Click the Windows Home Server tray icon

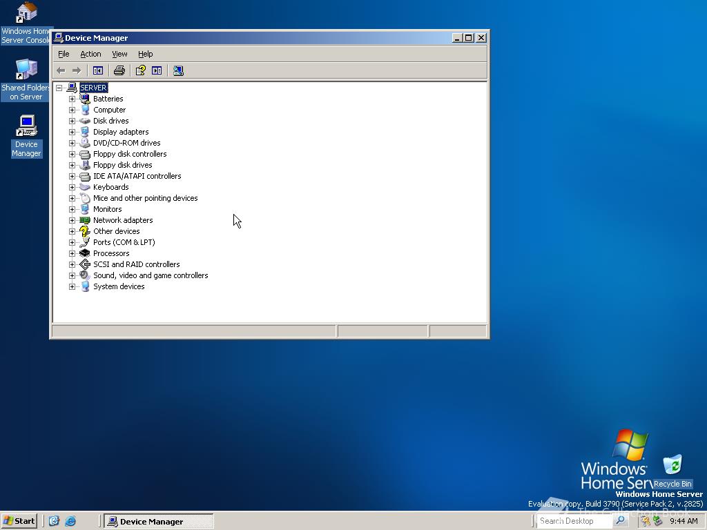coord(646,521)
